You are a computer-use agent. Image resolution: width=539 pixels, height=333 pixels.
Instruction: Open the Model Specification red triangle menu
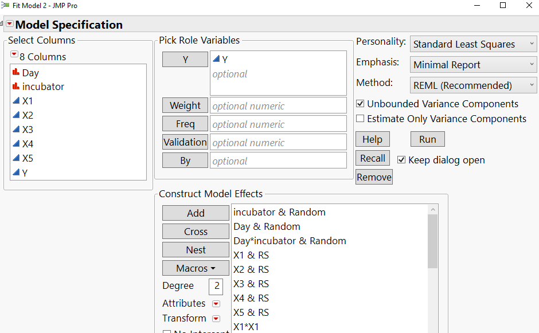(x=10, y=25)
